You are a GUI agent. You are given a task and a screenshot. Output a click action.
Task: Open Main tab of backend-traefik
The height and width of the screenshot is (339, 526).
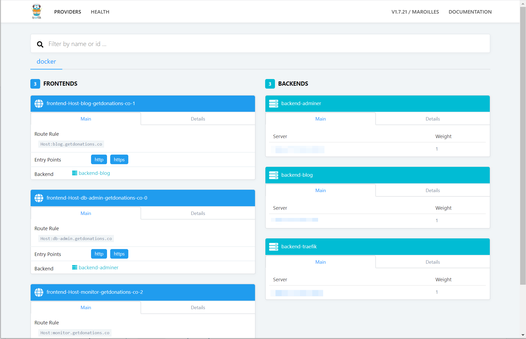[320, 262]
